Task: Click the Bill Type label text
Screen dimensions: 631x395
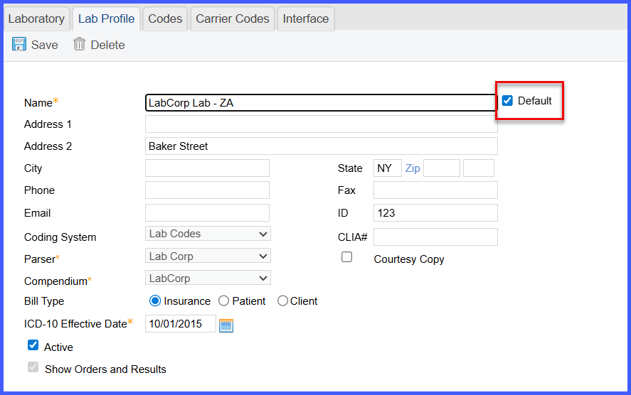Action: 44,301
